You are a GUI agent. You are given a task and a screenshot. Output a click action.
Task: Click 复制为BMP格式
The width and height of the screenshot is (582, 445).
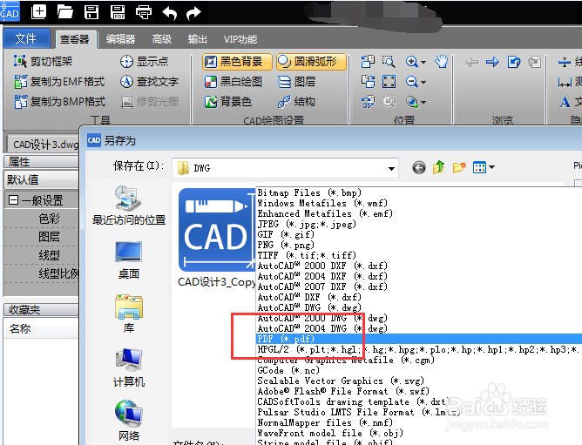pos(59,101)
